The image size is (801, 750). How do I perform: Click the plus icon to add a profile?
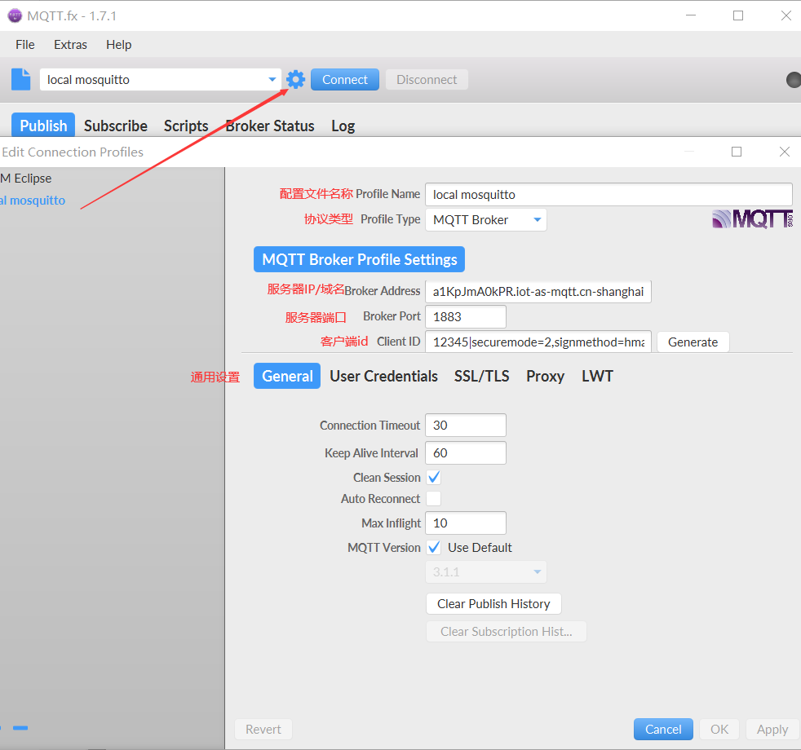[x=2, y=728]
